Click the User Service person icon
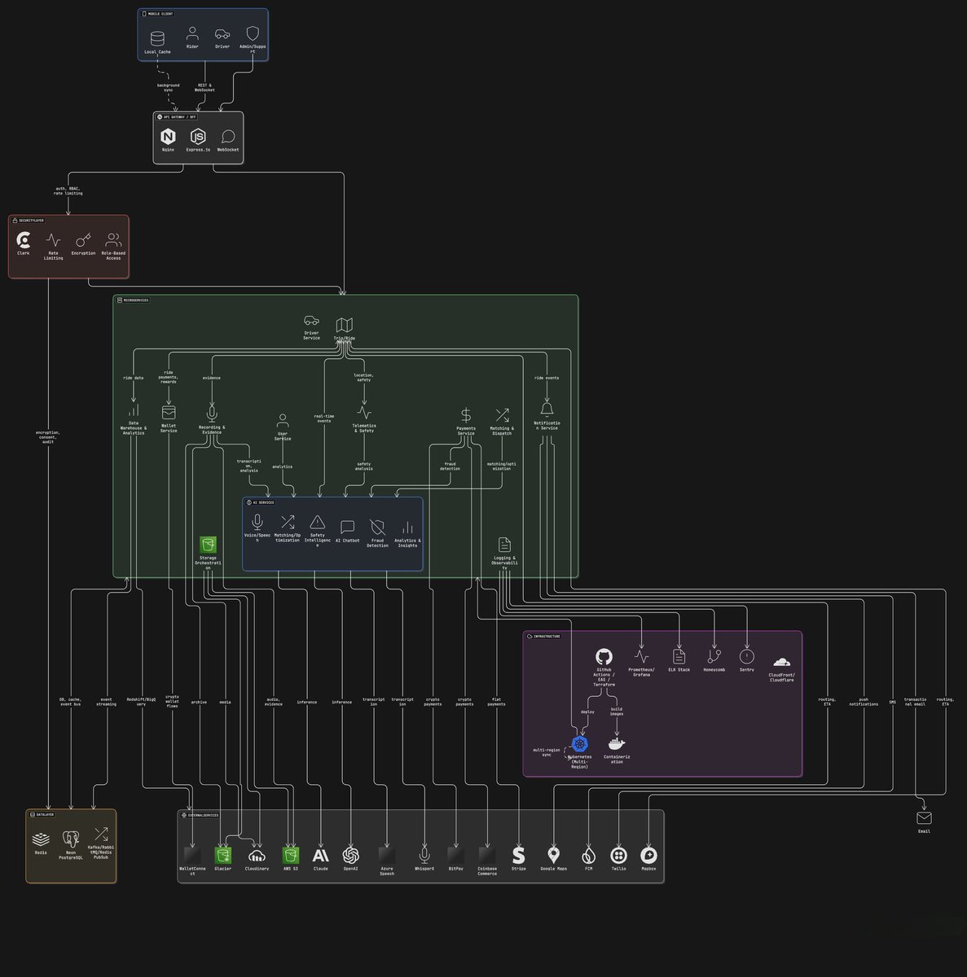967x977 pixels. click(x=283, y=421)
